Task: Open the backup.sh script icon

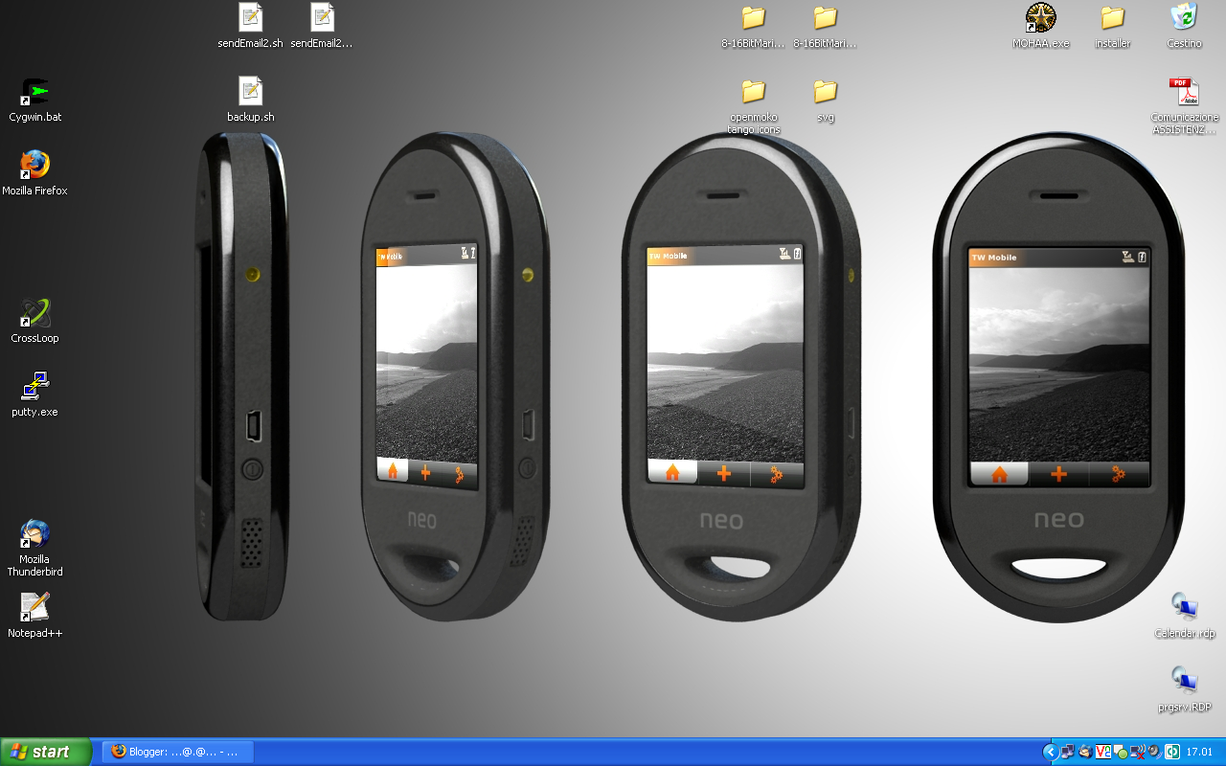Action: pos(250,100)
